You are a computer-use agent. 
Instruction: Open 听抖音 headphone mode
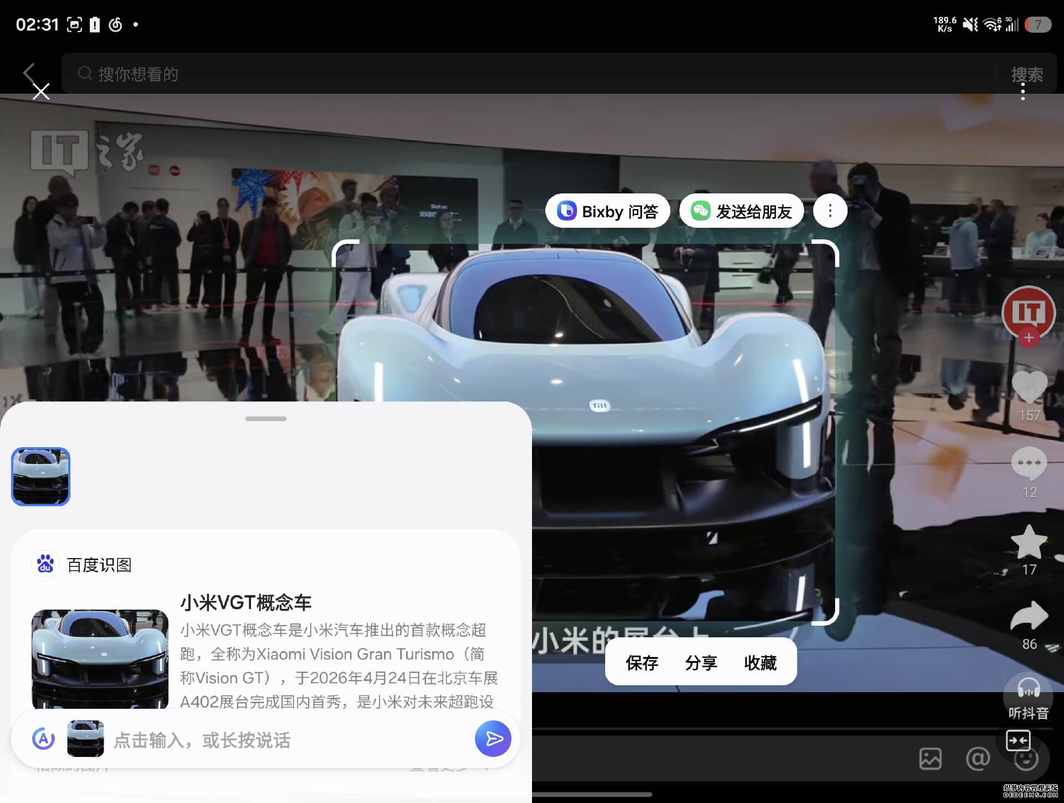coord(1029,697)
